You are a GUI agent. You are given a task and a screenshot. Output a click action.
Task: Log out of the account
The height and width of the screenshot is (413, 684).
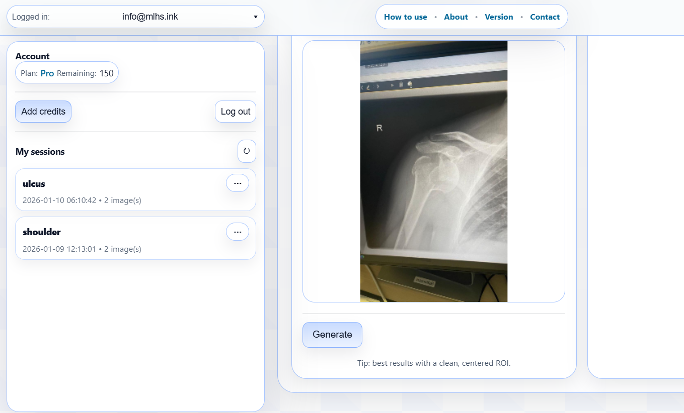(236, 112)
